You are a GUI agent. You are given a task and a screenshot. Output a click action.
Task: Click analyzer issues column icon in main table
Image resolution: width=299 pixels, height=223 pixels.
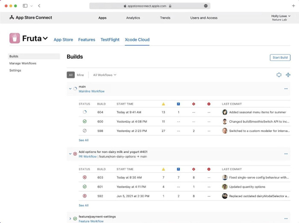[x=178, y=104]
